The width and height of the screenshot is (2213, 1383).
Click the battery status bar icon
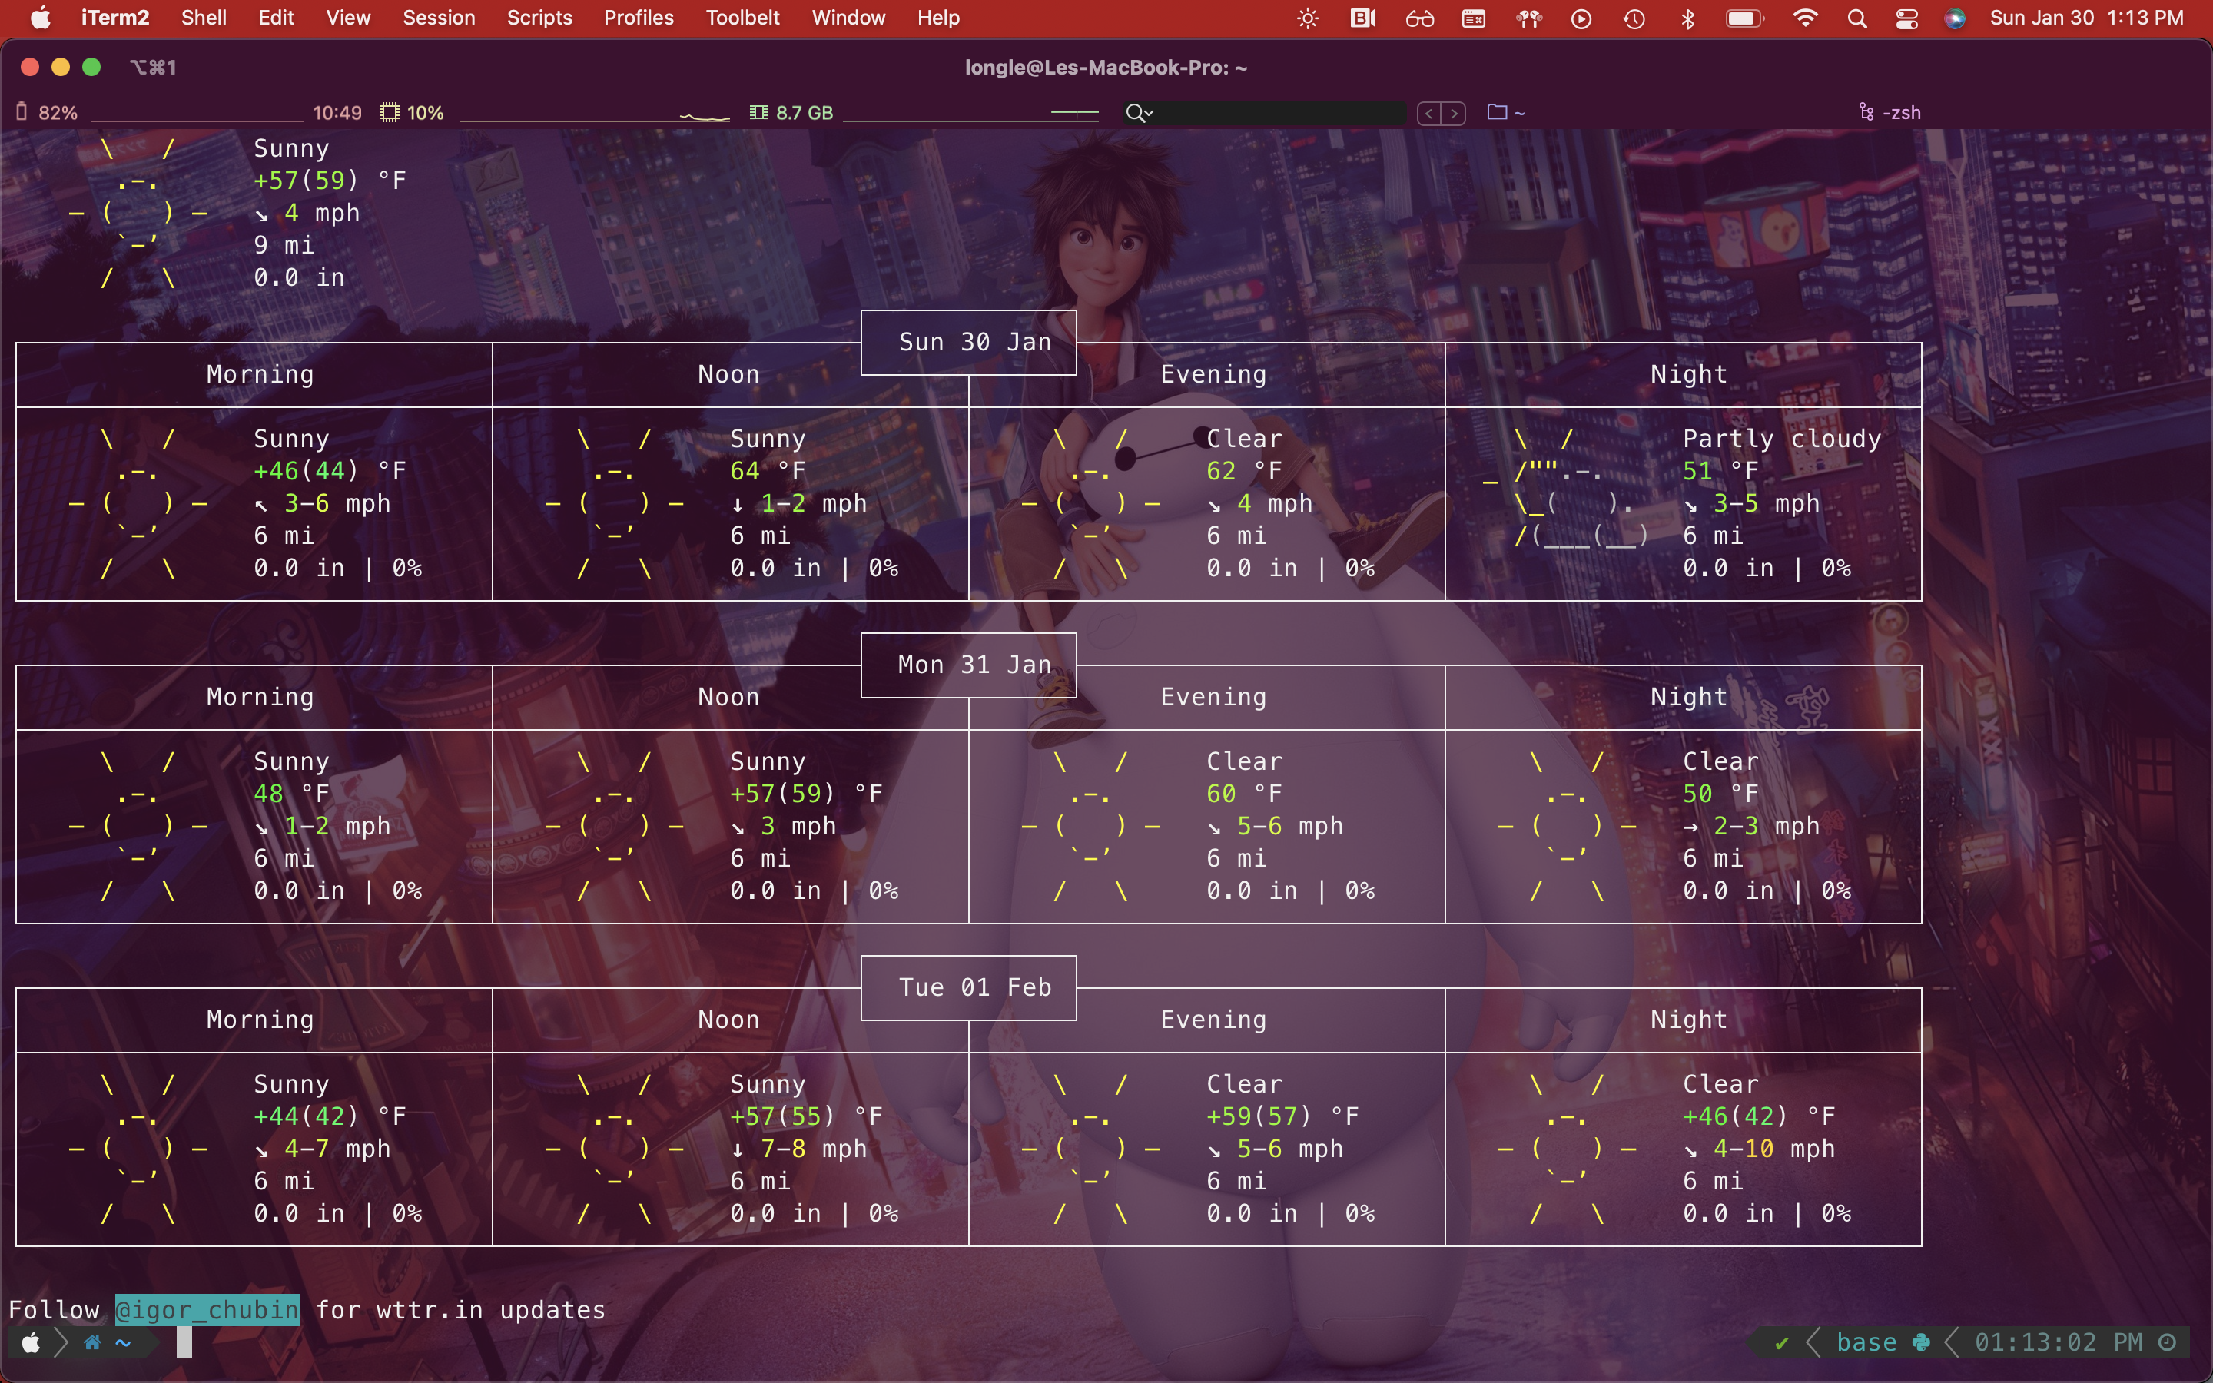point(21,111)
